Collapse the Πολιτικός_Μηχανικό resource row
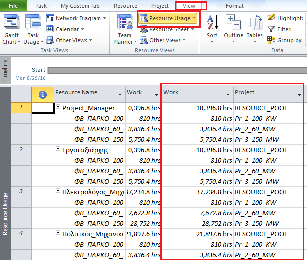 click(58, 233)
